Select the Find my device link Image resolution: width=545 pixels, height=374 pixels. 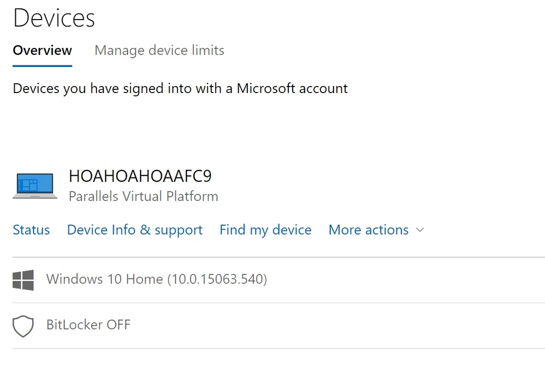[x=265, y=230]
